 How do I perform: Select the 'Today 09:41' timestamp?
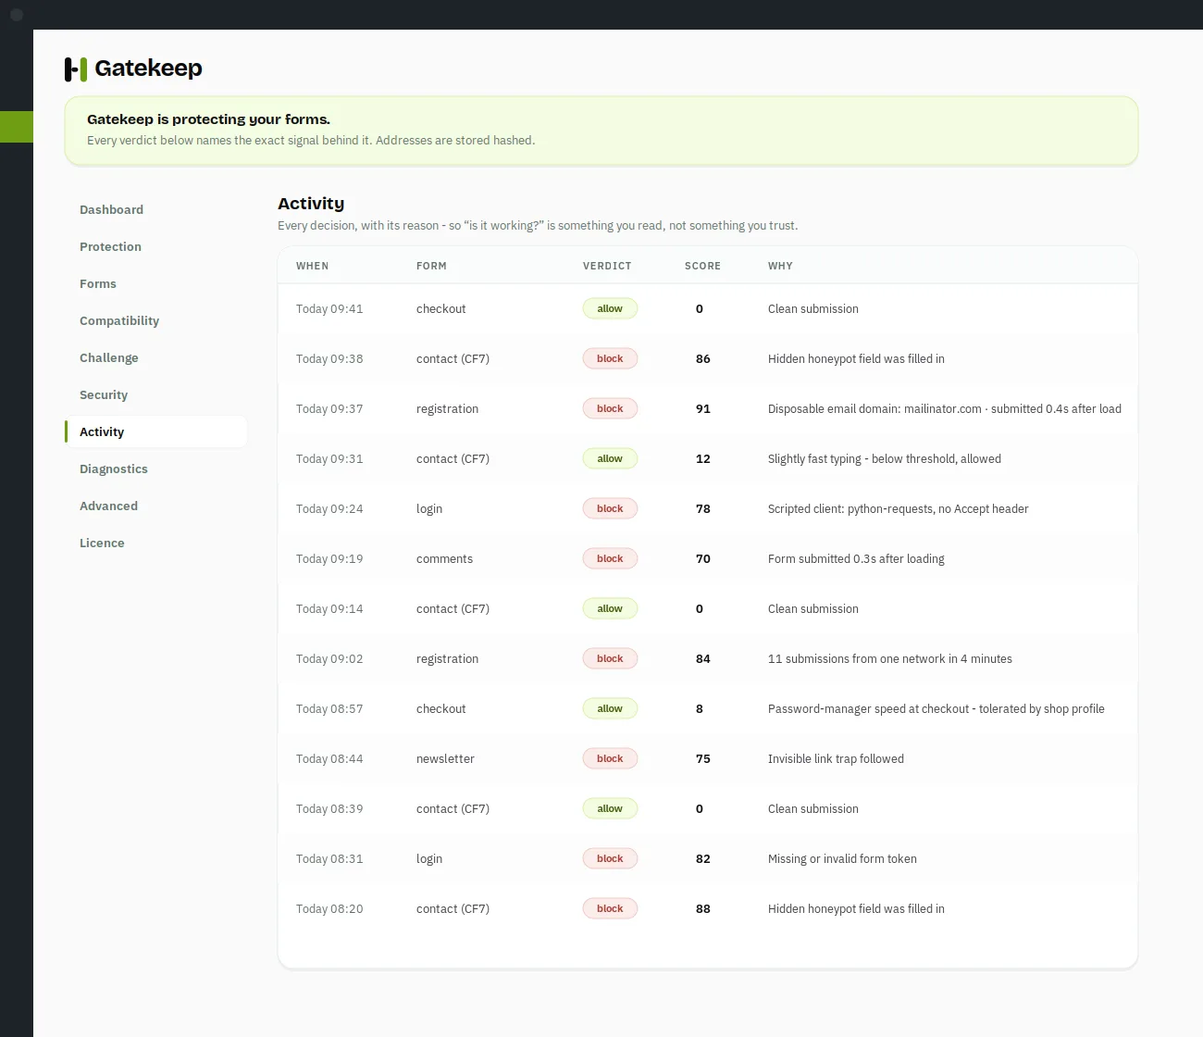[329, 309]
